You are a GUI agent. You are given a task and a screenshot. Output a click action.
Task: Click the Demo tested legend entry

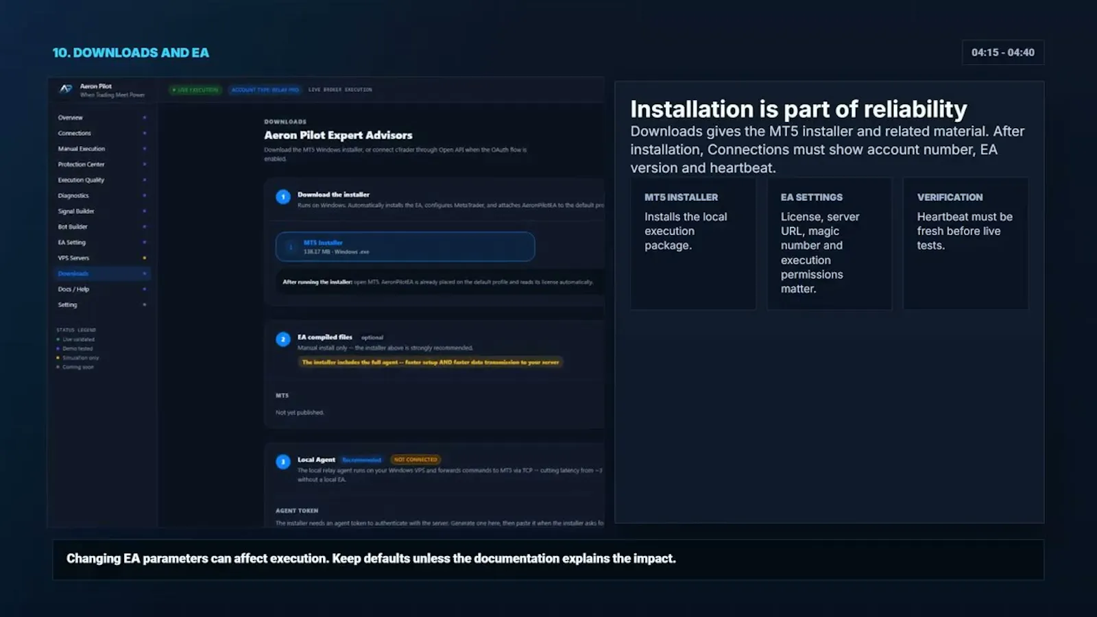[x=75, y=348]
